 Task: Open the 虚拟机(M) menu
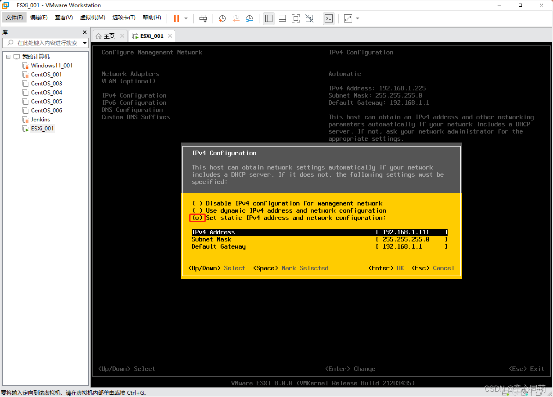pos(92,18)
